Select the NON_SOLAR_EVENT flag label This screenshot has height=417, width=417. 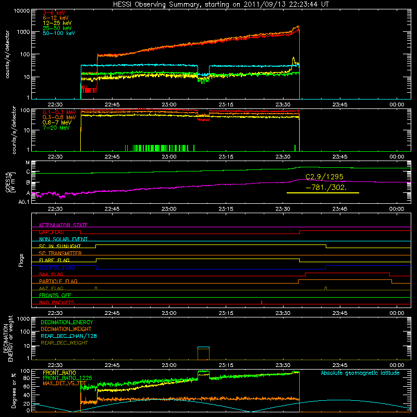coord(63,239)
